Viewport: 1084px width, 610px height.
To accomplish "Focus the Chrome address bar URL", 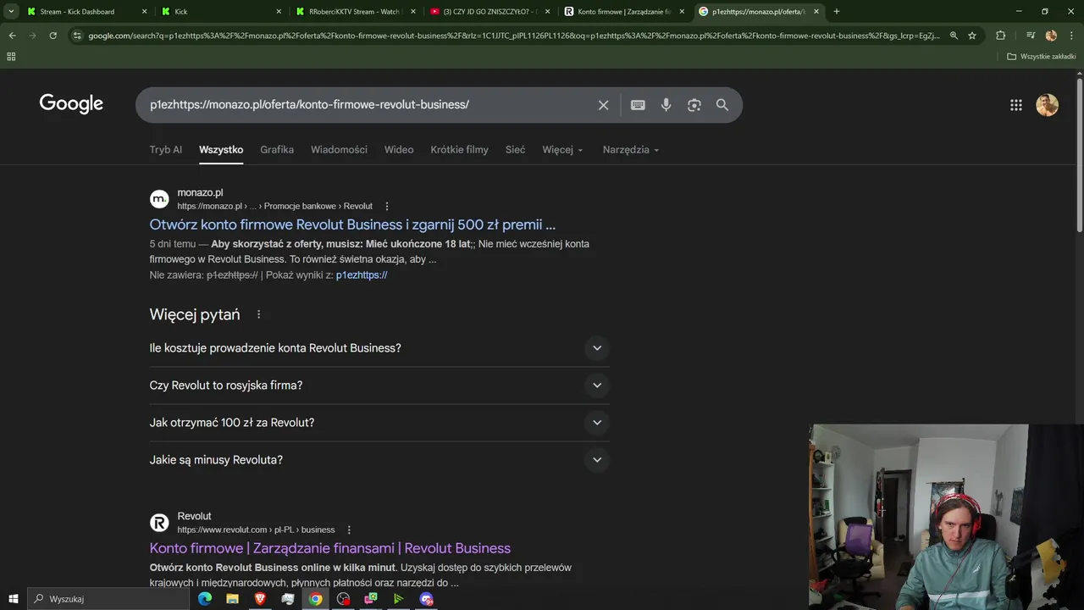I will tap(513, 36).
